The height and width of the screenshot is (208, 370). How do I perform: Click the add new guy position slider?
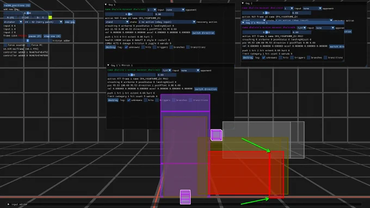[x=28, y=13]
